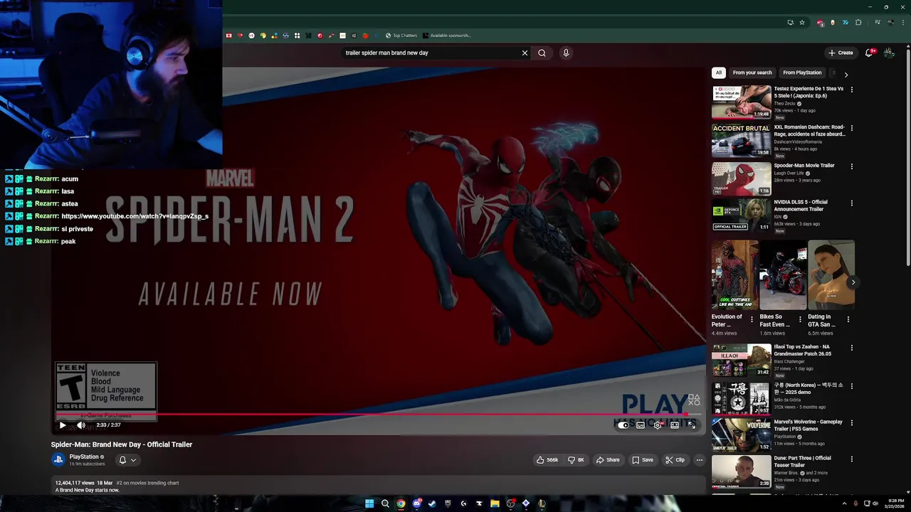Image resolution: width=911 pixels, height=512 pixels.
Task: Play the Spider-Man trailer video
Action: pos(63,425)
